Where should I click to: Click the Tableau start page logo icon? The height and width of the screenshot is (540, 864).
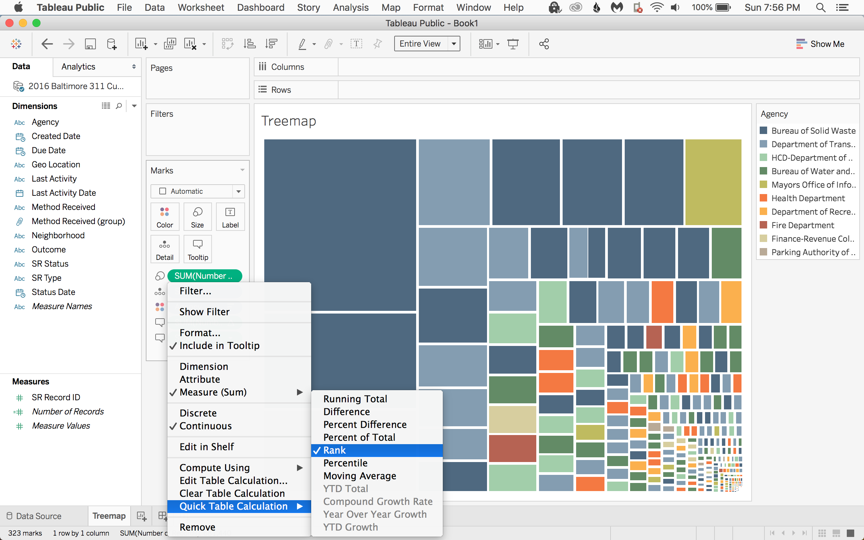[x=17, y=44]
